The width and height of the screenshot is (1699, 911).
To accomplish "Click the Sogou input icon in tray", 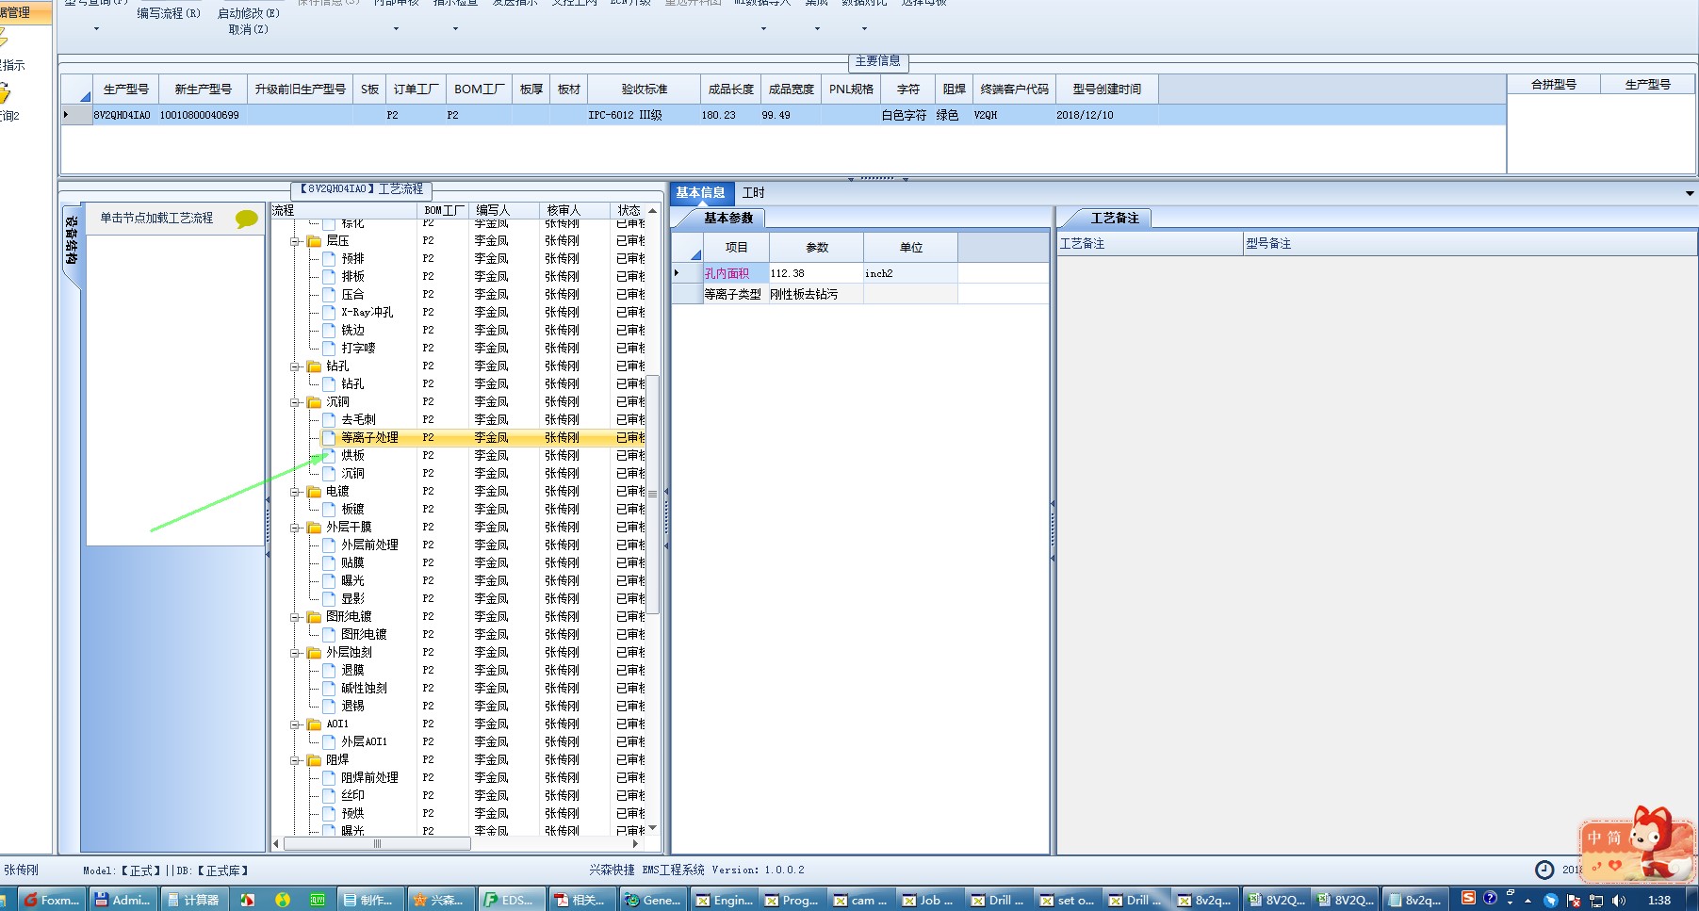I will tap(1468, 898).
